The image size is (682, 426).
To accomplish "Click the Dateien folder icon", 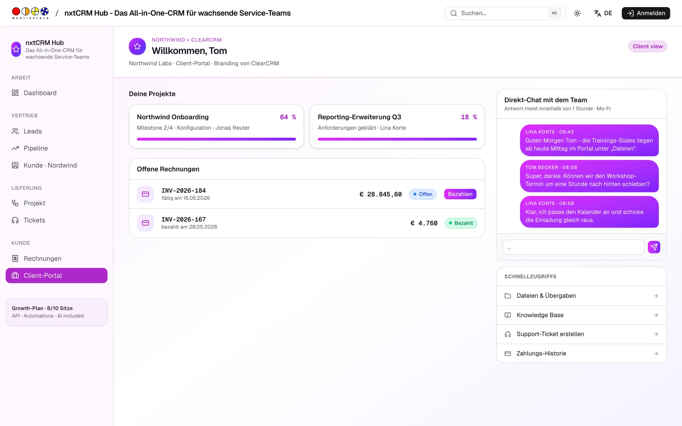I will (x=508, y=296).
